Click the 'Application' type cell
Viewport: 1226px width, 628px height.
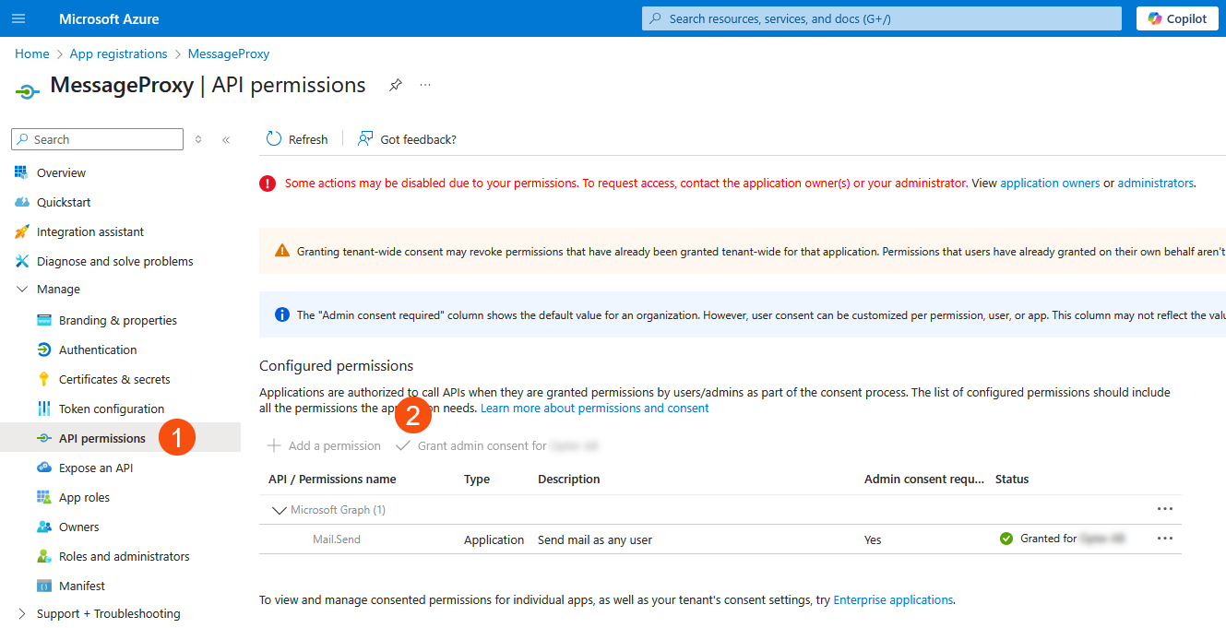coord(494,539)
